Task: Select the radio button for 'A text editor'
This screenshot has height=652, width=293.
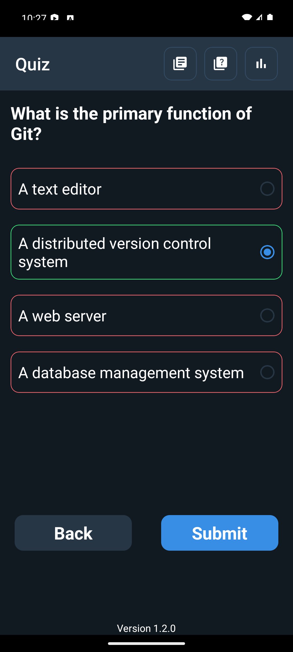Action: pyautogui.click(x=267, y=189)
